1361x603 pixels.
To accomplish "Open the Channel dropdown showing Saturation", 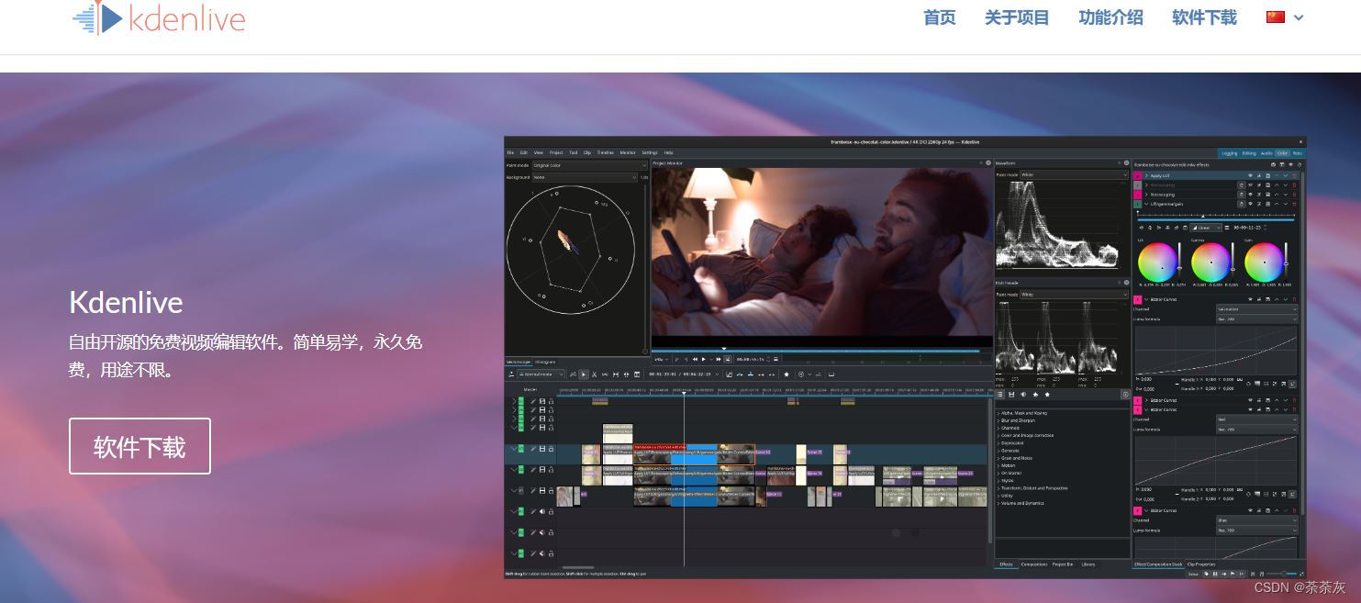I will point(1257,309).
